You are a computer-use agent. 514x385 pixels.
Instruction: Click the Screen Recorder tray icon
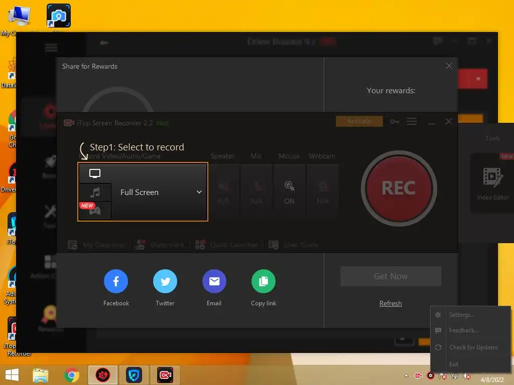[x=418, y=376]
